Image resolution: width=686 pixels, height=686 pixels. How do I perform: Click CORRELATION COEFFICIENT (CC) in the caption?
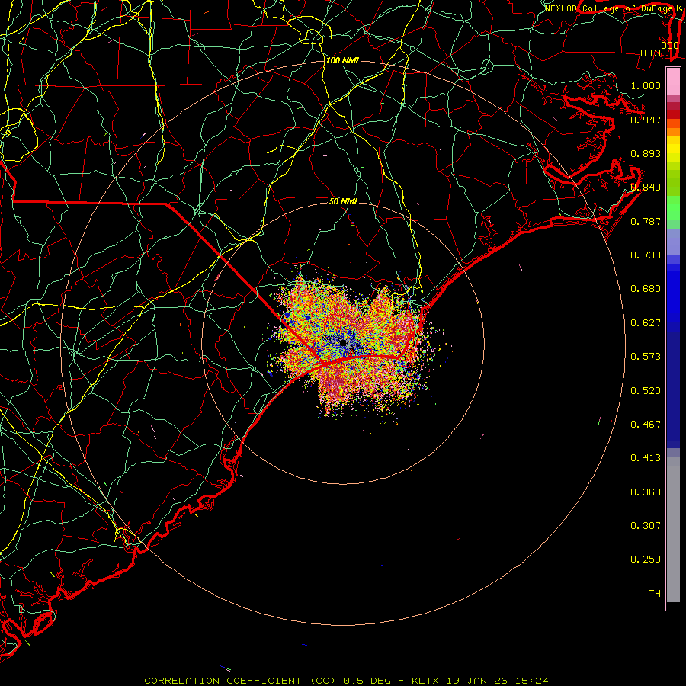click(240, 681)
